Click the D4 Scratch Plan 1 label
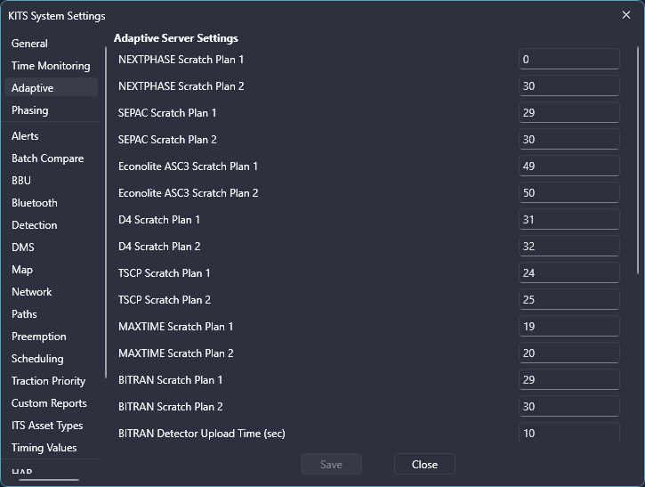This screenshot has height=487, width=645. point(159,219)
